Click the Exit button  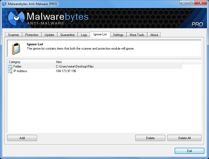[189, 151]
